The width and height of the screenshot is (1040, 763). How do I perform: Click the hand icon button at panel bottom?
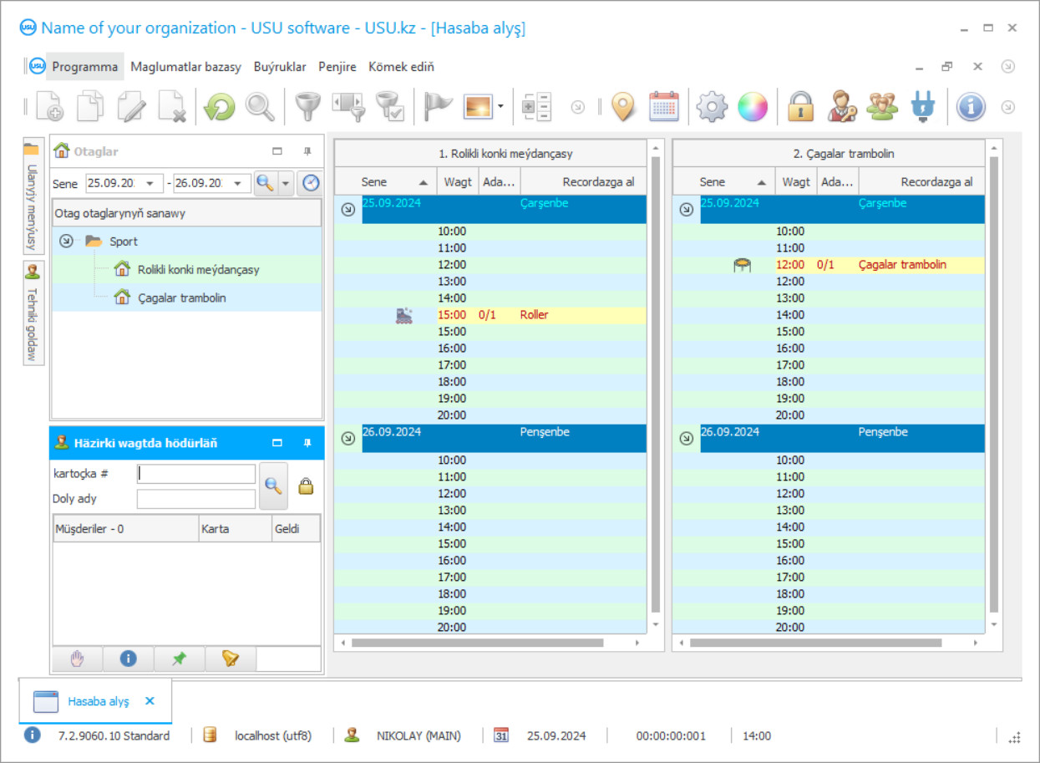point(77,659)
